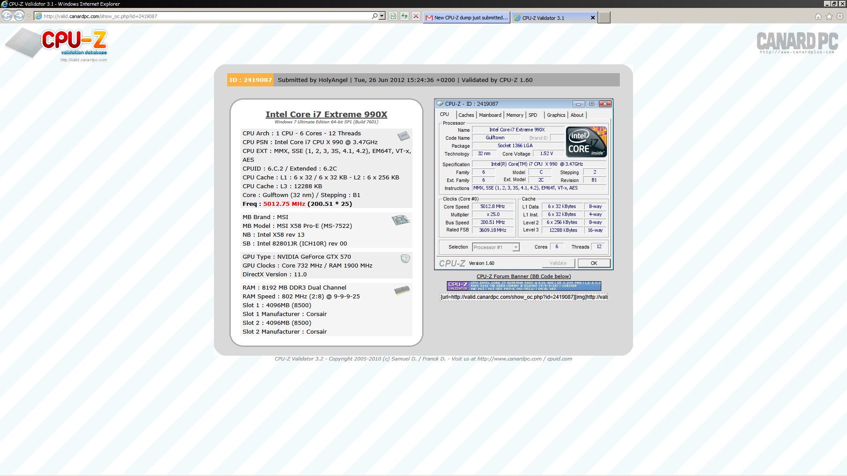Click the Bus Speed 200.51 MHz field
The height and width of the screenshot is (476, 847).
coord(493,223)
